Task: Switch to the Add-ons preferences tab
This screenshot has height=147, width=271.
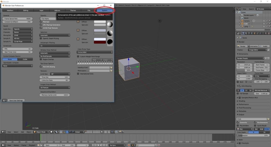Action: coord(57,10)
